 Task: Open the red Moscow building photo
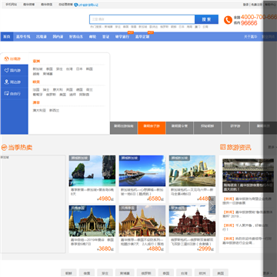coord(192,221)
